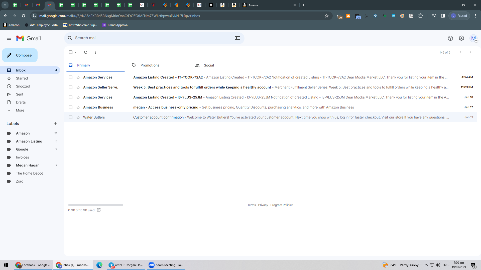Open Telegram amz118 chat from taskbar
Image resolution: width=481 pixels, height=270 pixels.
click(x=126, y=265)
